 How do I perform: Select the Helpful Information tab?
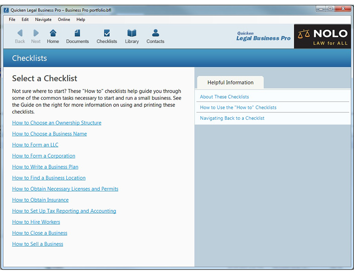click(230, 82)
